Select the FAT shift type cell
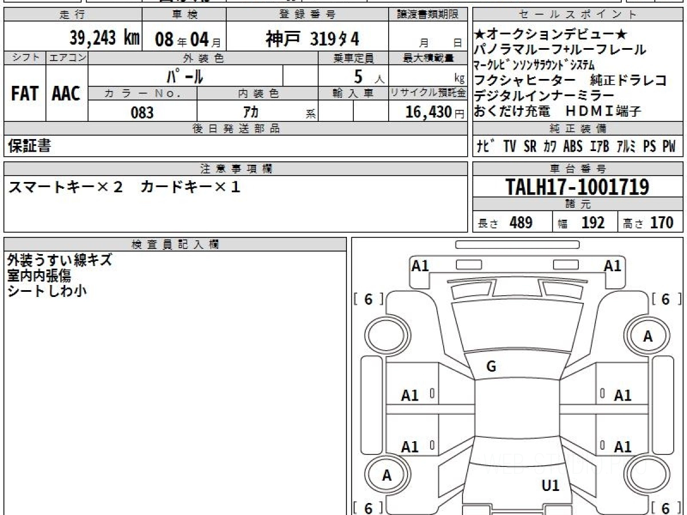Viewport: 687px width, 515px height. 25,94
